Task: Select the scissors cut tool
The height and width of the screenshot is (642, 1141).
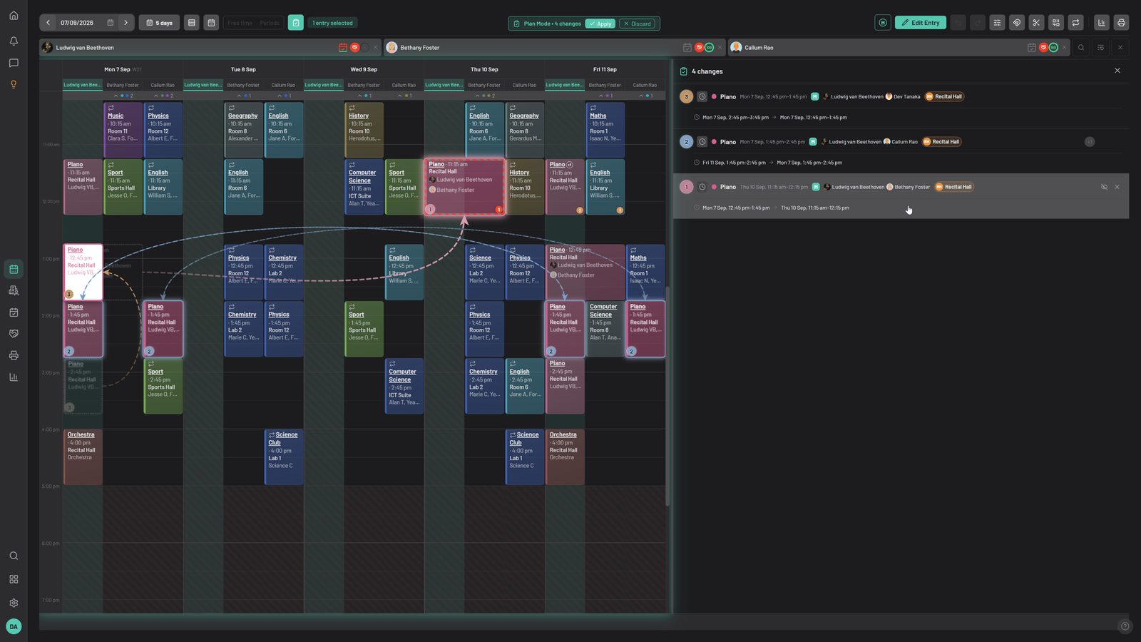Action: (1036, 23)
